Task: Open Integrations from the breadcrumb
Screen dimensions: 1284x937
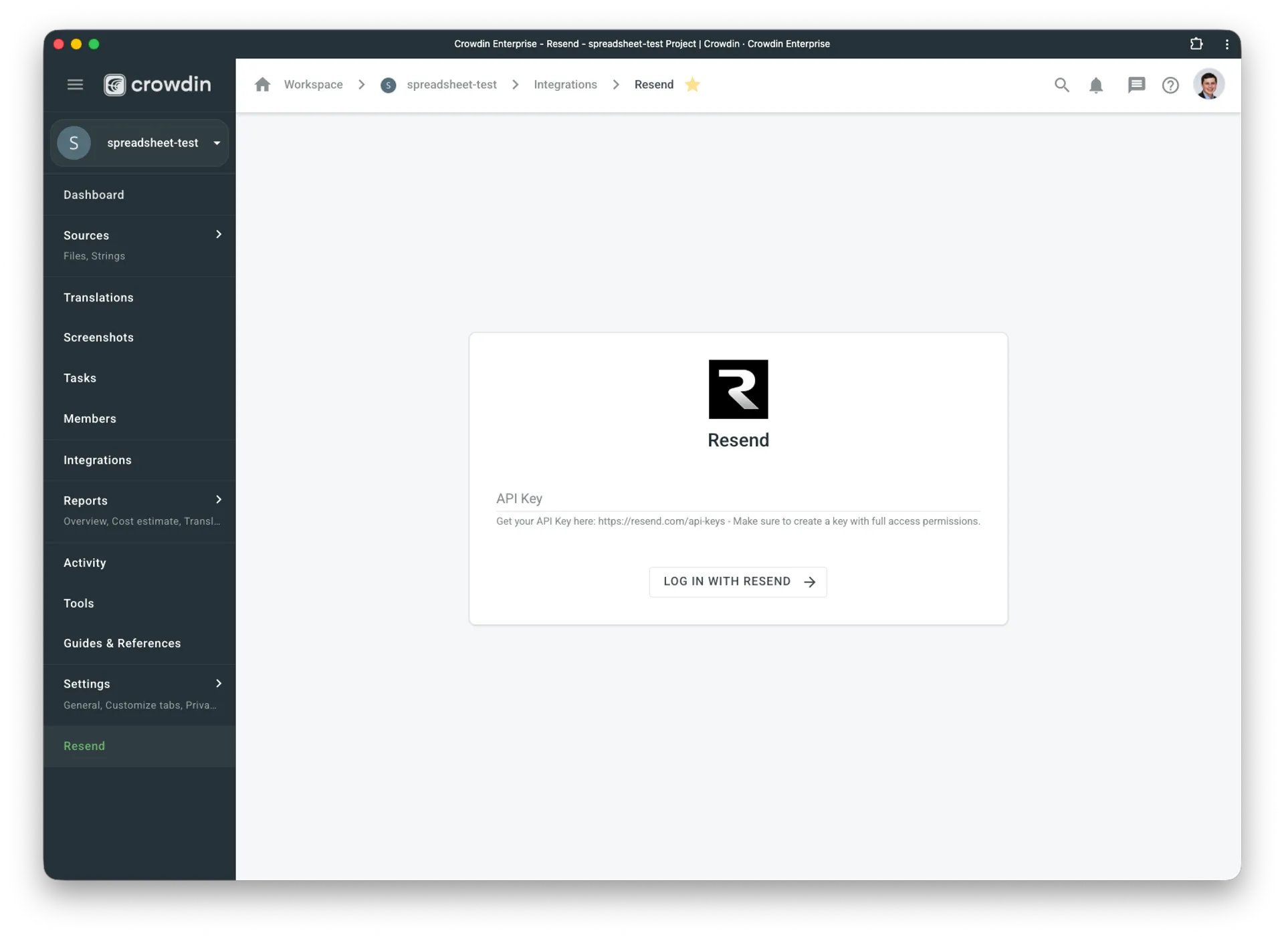Action: click(x=565, y=84)
